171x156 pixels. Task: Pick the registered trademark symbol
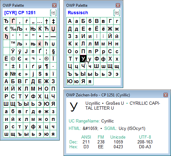click(46, 59)
